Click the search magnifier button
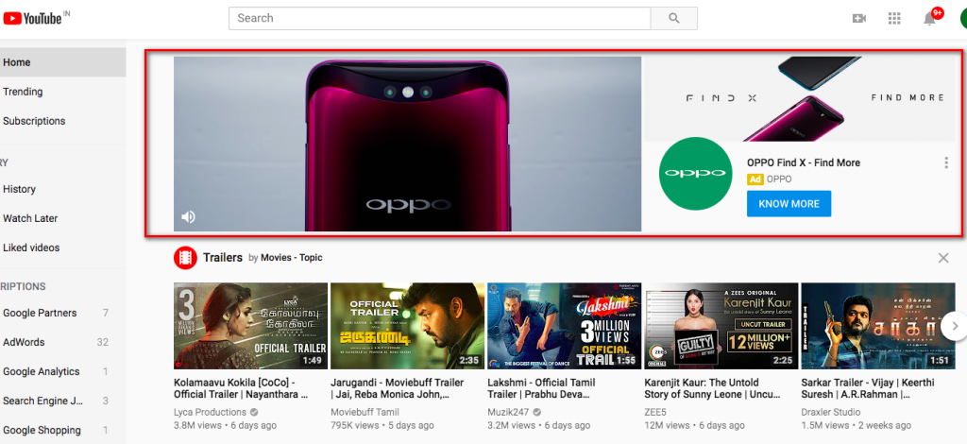967x444 pixels. (673, 18)
